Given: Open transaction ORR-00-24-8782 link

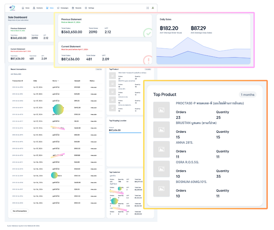Looking at the screenshot, I should point(17,87).
